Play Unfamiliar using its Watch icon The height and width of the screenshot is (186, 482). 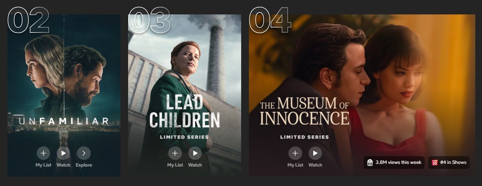pyautogui.click(x=63, y=153)
